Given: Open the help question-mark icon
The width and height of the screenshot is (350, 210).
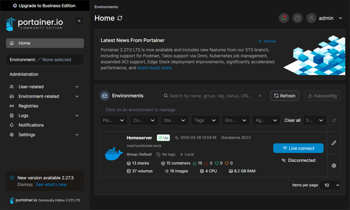Looking at the screenshot, I should (297, 18).
